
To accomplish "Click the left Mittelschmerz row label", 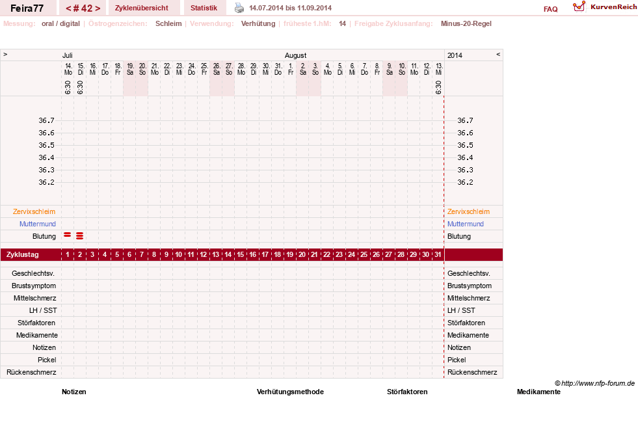I will pyautogui.click(x=35, y=298).
